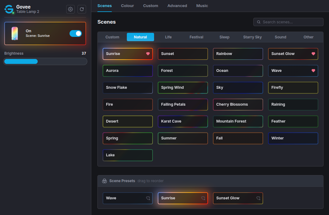The width and height of the screenshot is (329, 215).
Task: Remove Sunset Glow preset heart icon
Action: (x=258, y=198)
